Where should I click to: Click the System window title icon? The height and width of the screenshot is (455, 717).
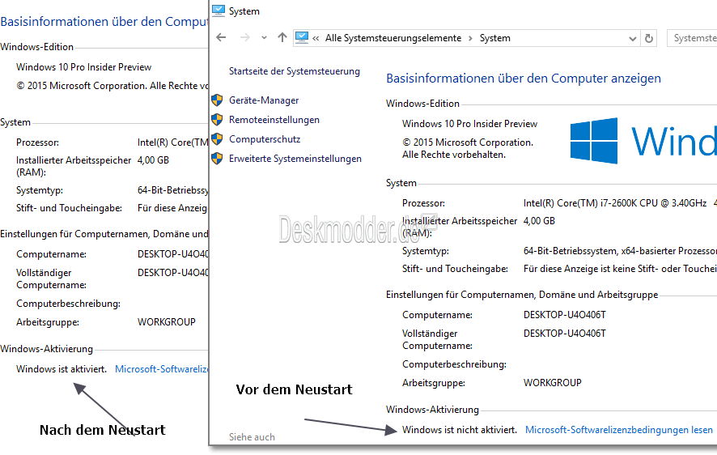[x=218, y=11]
